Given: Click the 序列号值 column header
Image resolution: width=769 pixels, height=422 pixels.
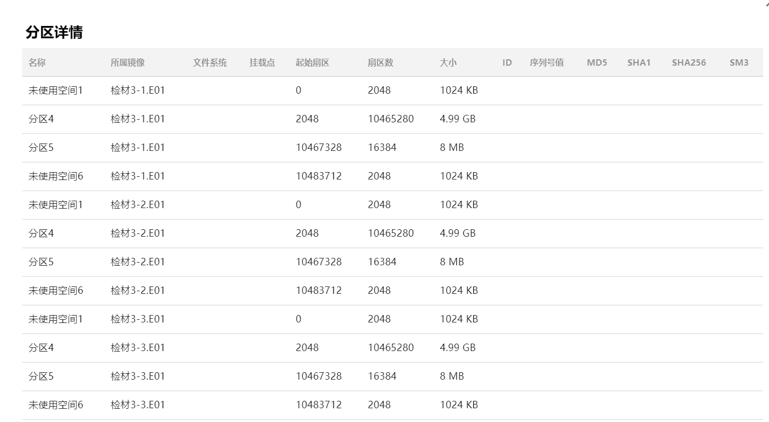Looking at the screenshot, I should click(x=547, y=62).
